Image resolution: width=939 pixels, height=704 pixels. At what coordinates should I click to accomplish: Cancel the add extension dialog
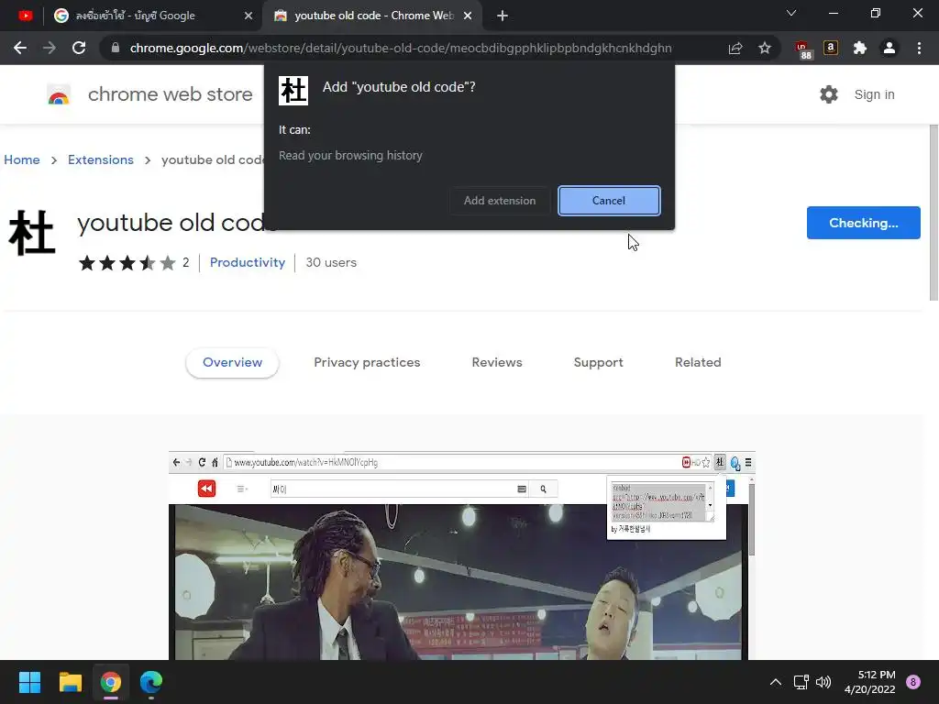609,201
